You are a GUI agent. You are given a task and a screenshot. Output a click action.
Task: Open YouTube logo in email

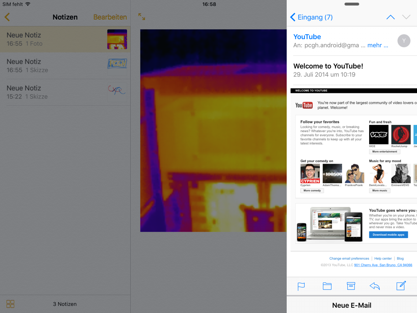point(304,105)
